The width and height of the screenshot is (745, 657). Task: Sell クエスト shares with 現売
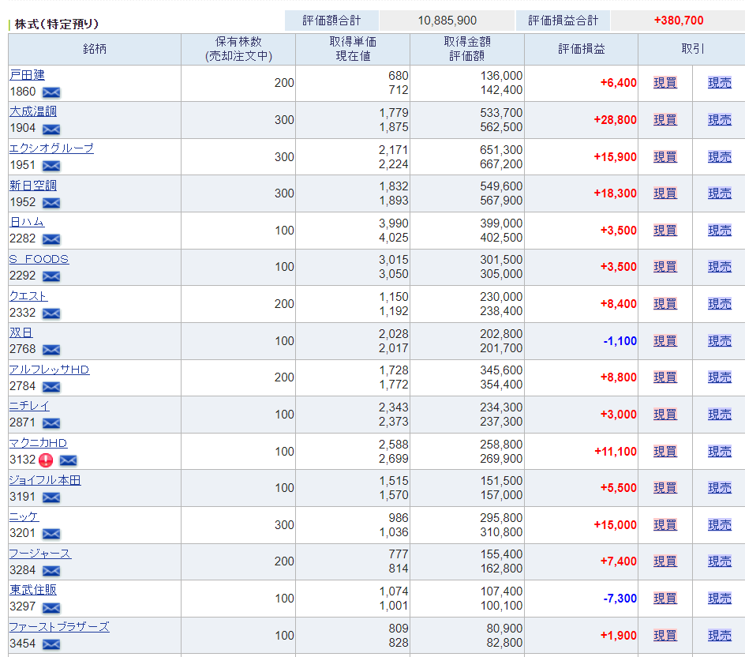click(720, 304)
